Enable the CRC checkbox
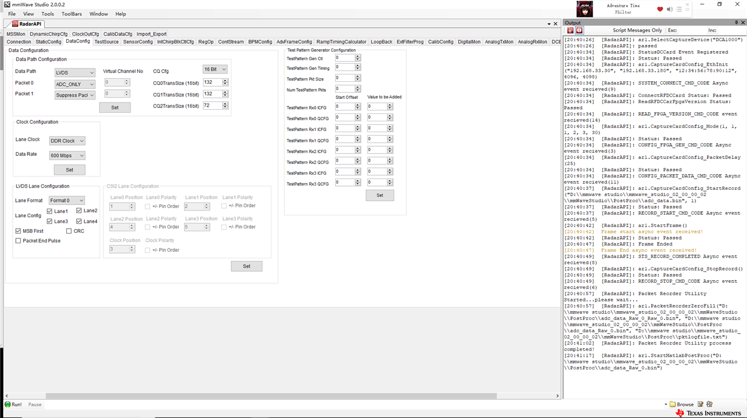Viewport: 747px width, 418px height. pyautogui.click(x=69, y=231)
